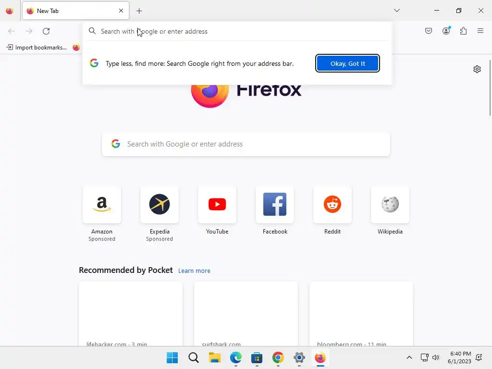Open the Windows Start menu

172,357
